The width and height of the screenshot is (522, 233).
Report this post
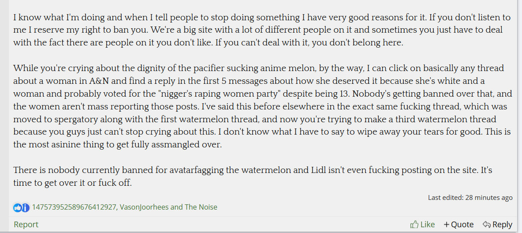[26, 225]
